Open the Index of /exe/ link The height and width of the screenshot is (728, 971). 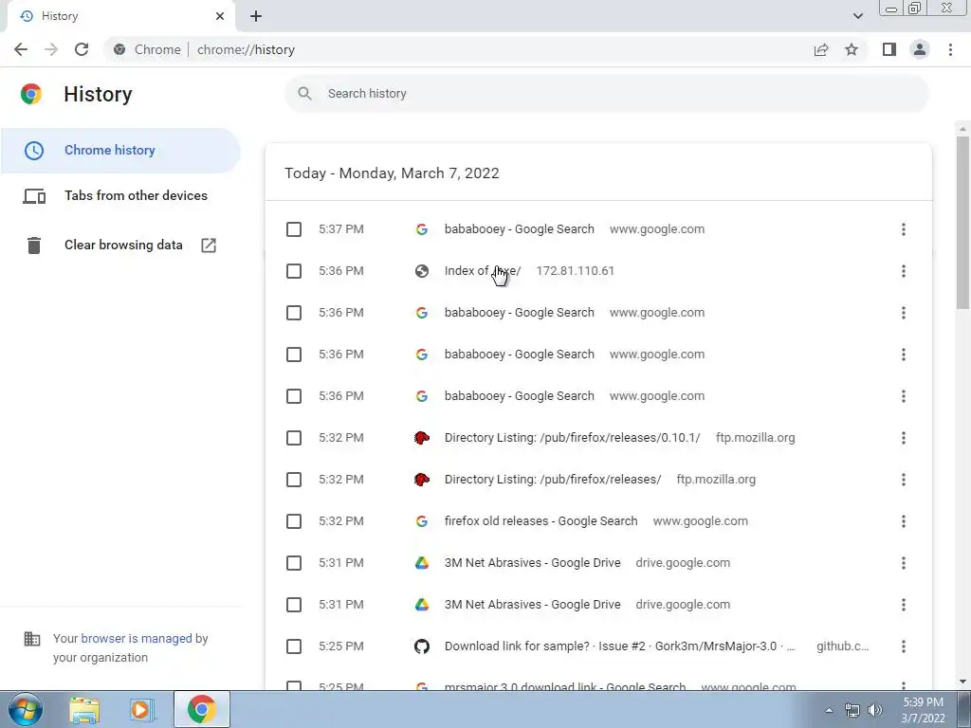483,270
